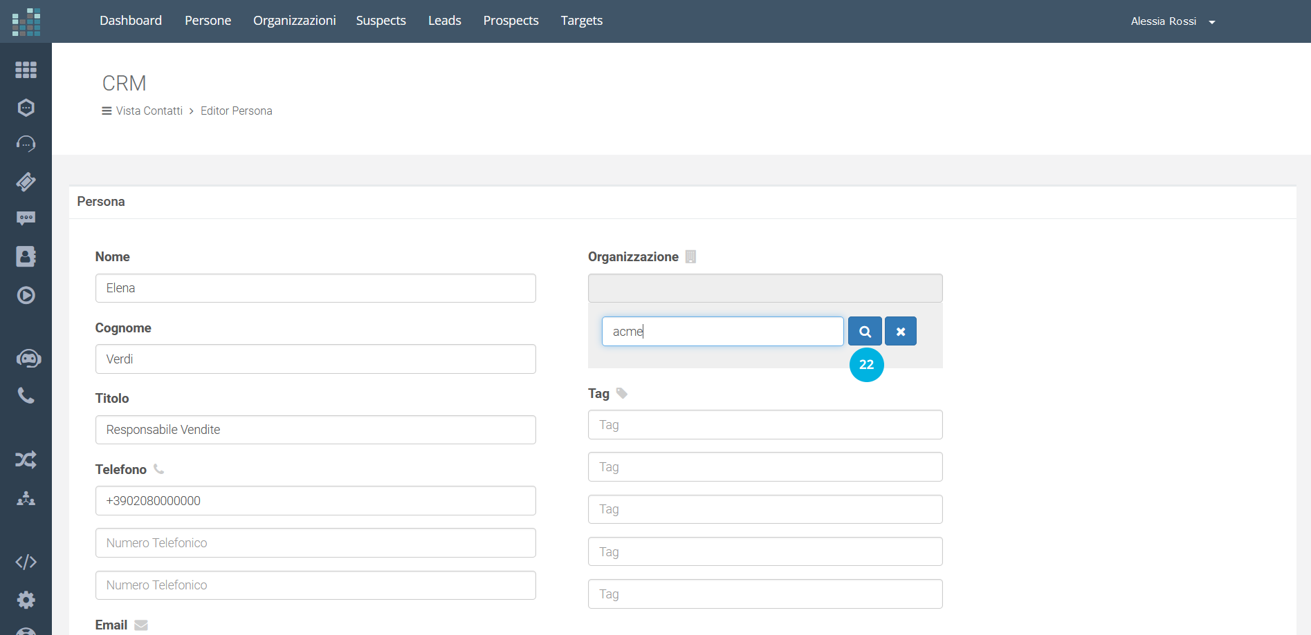The image size is (1311, 635).
Task: Click the envelope icon beside the Email label
Action: click(141, 625)
